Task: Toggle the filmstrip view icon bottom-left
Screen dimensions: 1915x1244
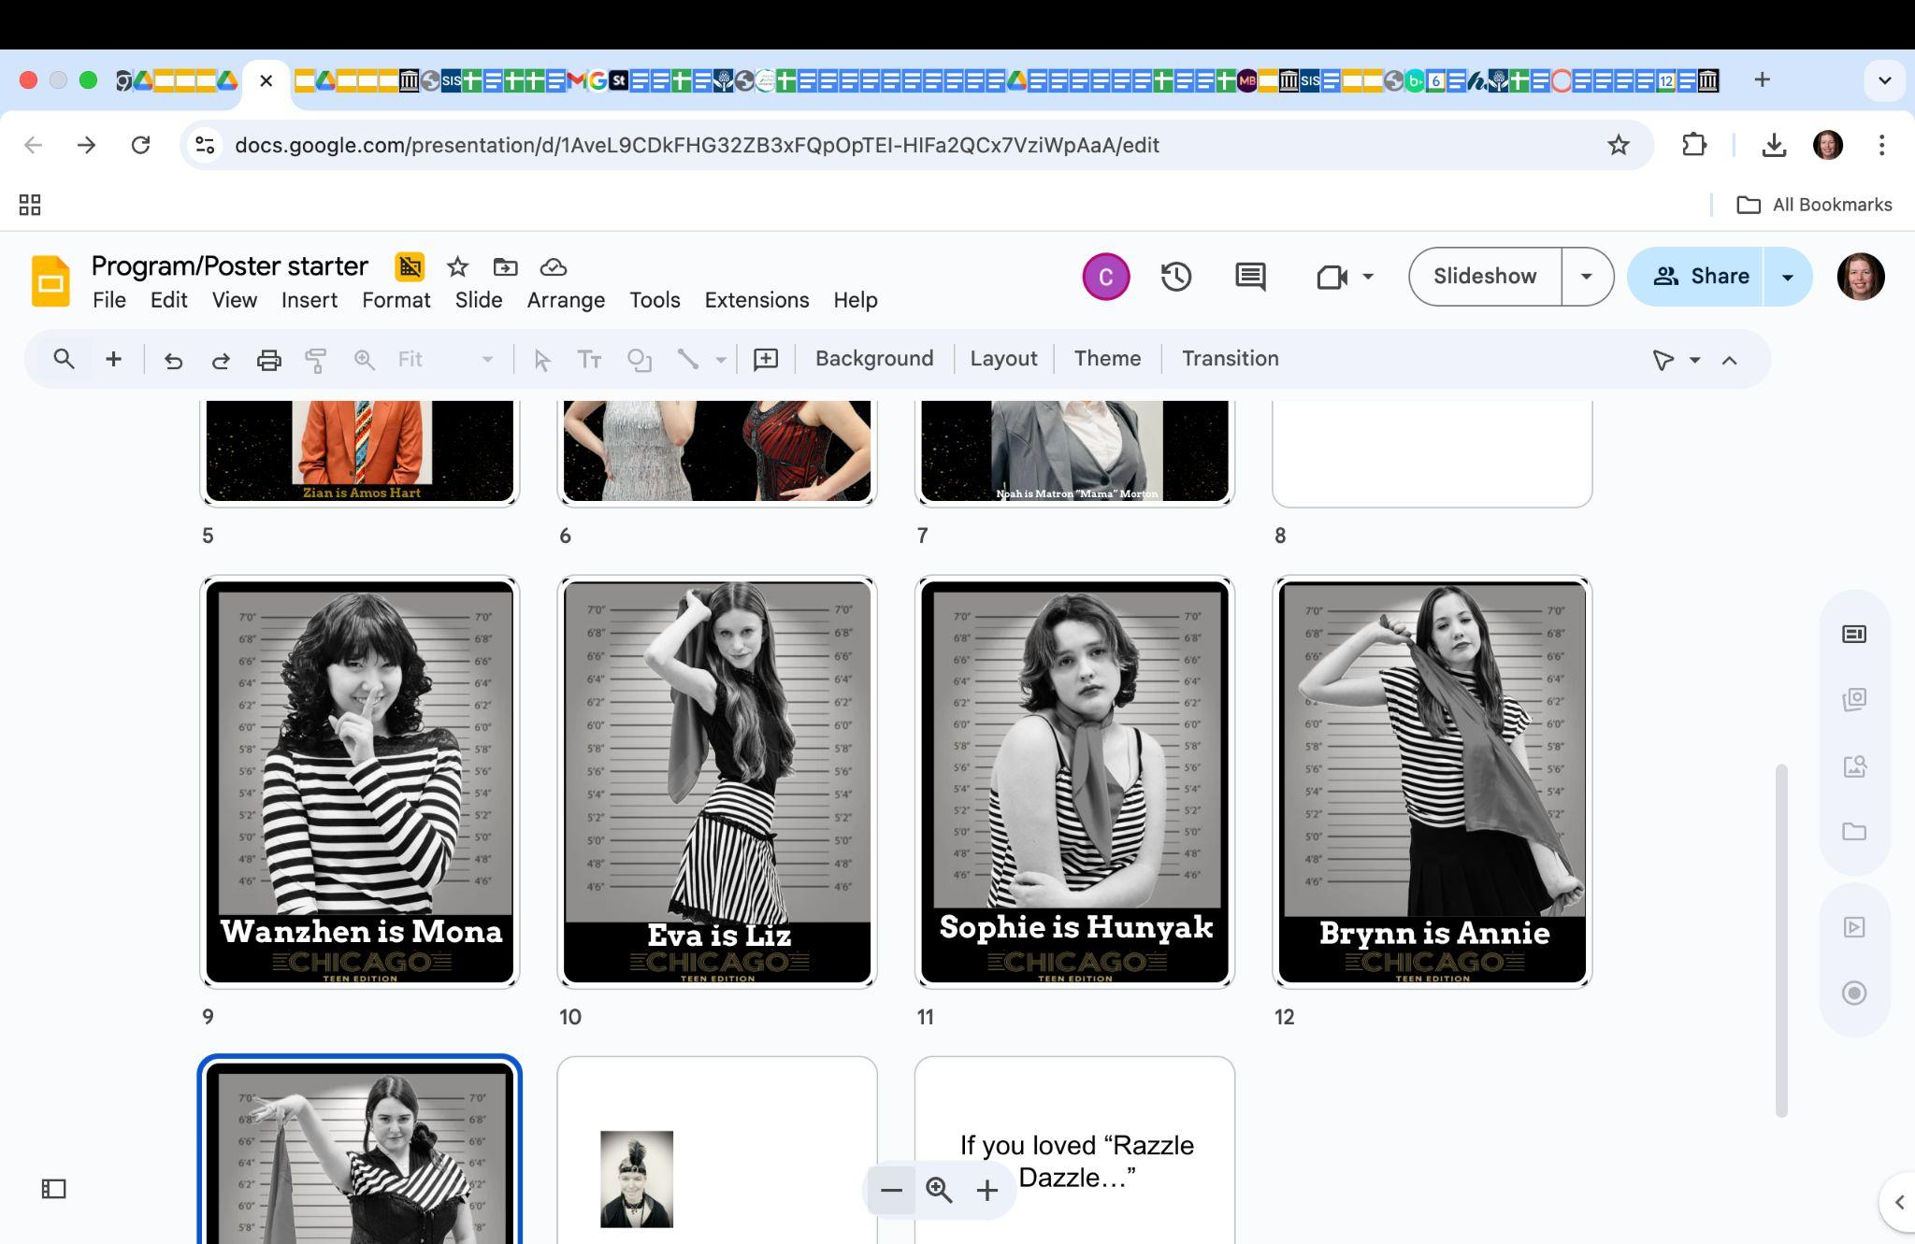Action: pos(54,1189)
